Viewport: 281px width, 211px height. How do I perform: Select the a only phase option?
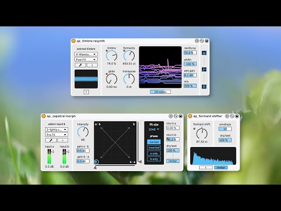click(154, 154)
